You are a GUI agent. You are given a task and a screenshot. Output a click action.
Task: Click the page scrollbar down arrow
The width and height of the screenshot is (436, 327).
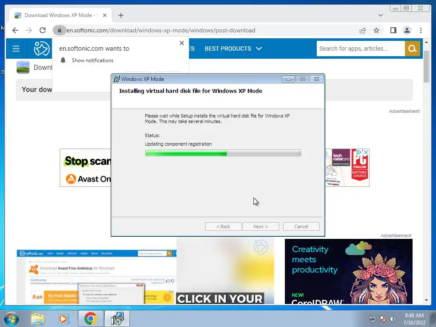point(426,300)
